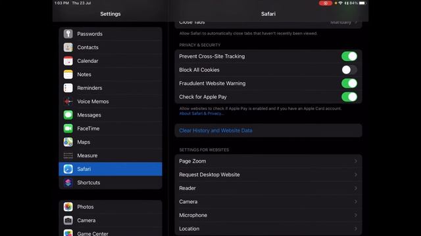This screenshot has width=421, height=236.
Task: Tap the battery status icon
Action: tap(362, 3)
